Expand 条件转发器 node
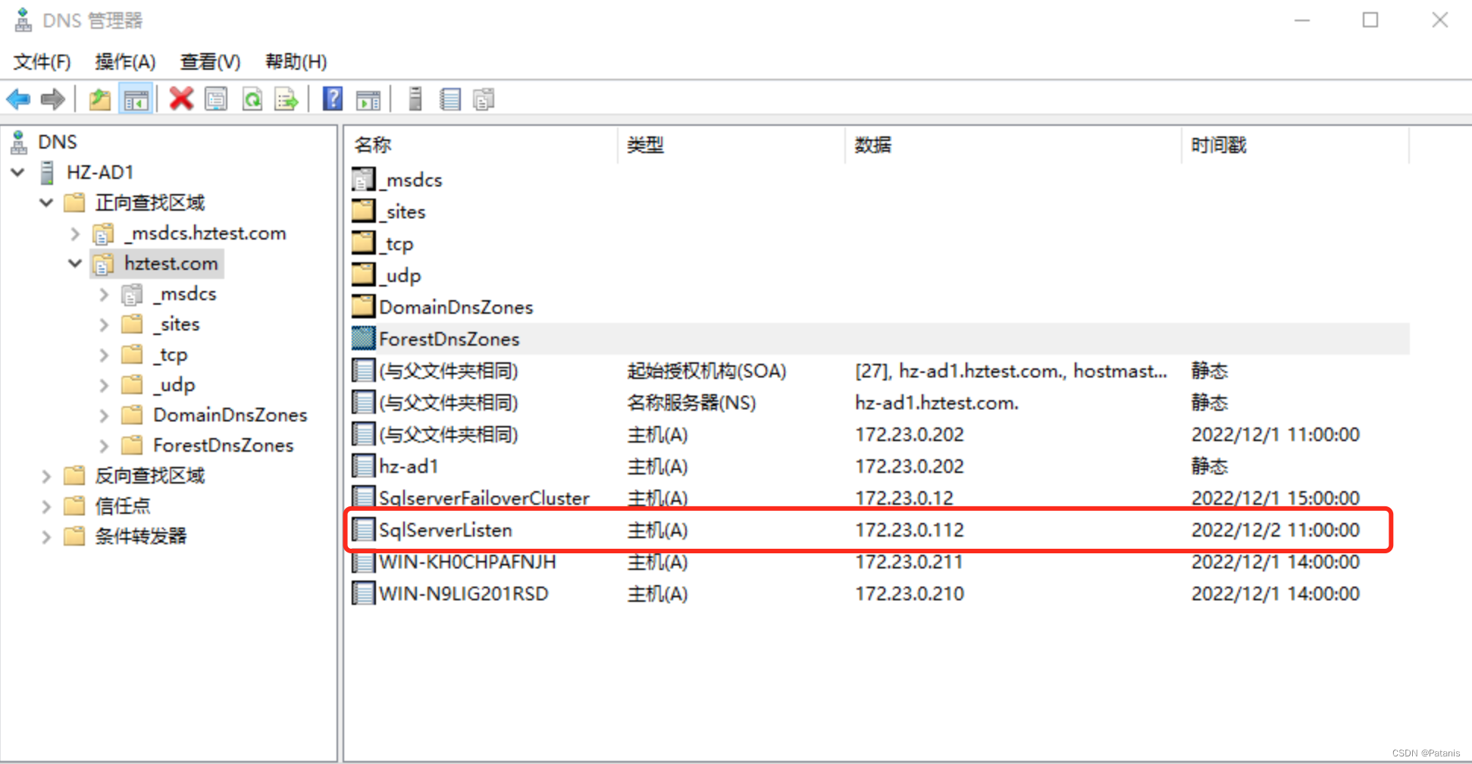This screenshot has height=764, width=1472. coord(46,537)
